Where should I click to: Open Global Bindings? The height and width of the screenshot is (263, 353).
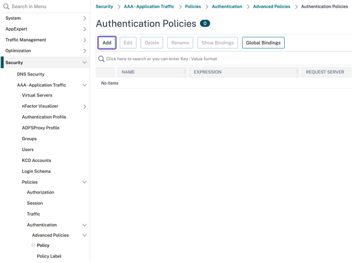click(263, 43)
